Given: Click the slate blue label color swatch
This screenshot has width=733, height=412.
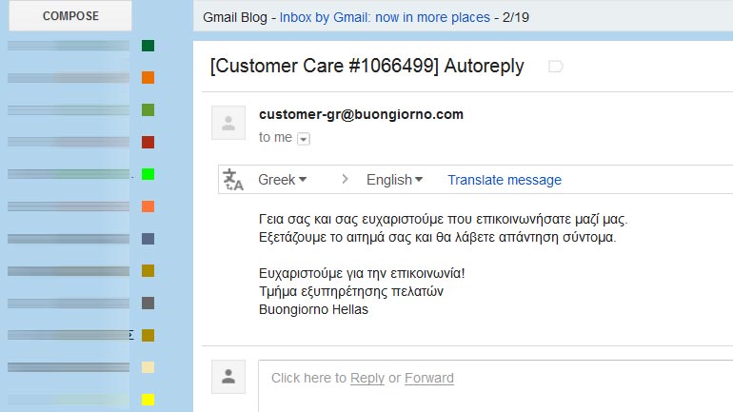Looking at the screenshot, I should coord(148,239).
